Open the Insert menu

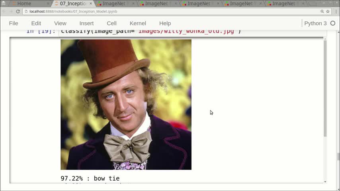86,23
